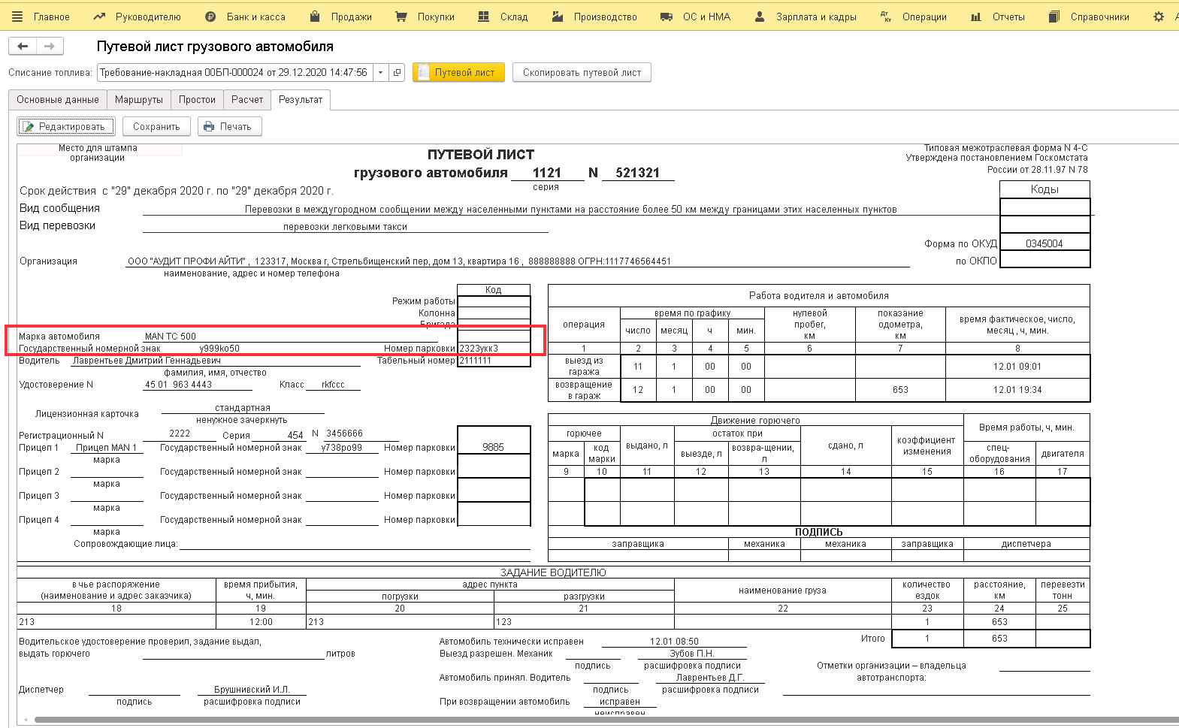The image size is (1179, 728).
Task: Click the Прицеп 1 brand Прицеп MAN 1
Action: 107,448
